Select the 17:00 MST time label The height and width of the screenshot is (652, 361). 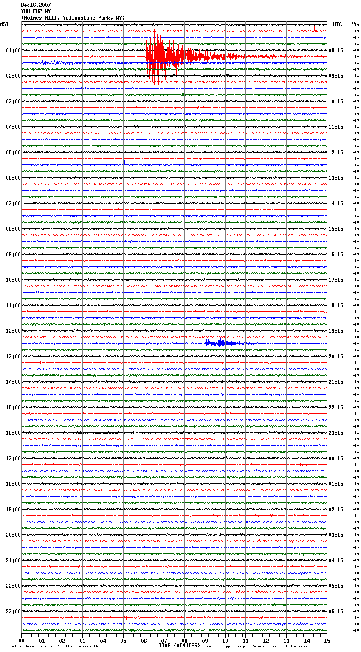pos(13,459)
